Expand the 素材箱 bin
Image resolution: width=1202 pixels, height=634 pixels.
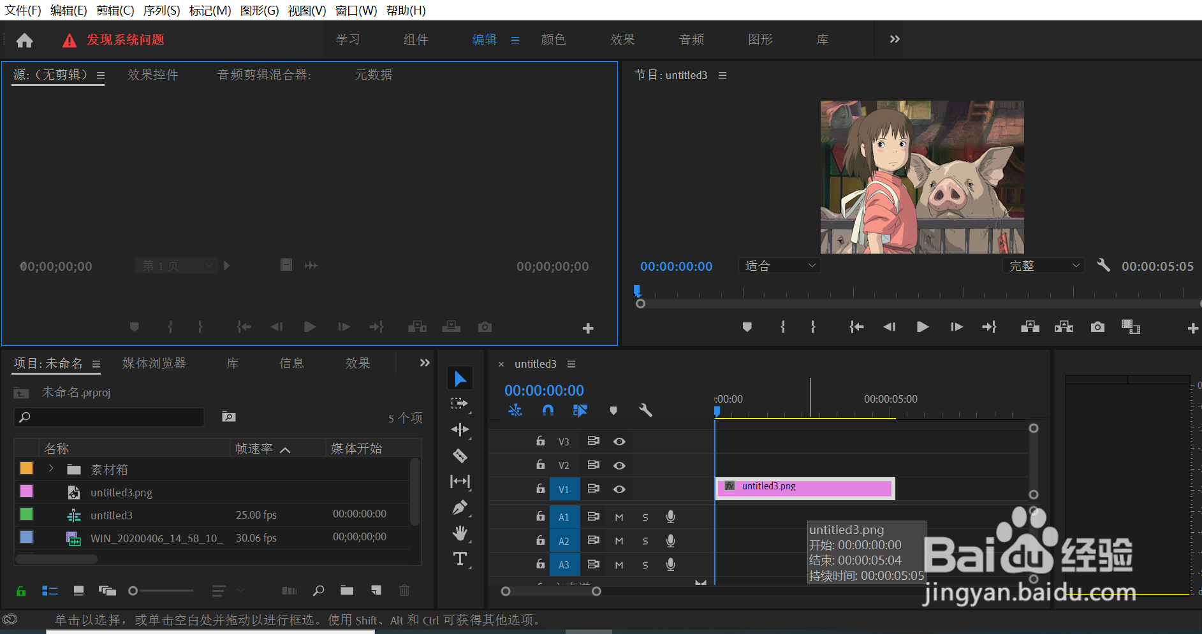click(51, 468)
